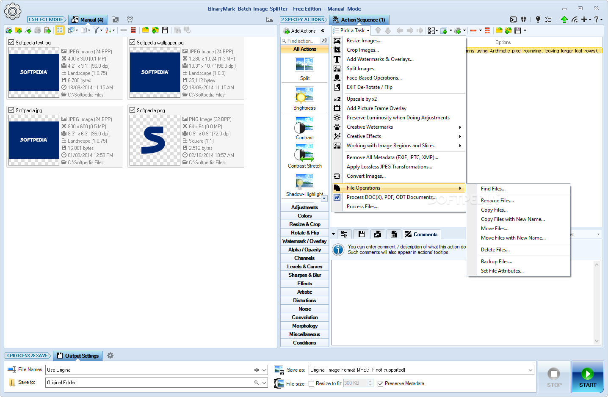This screenshot has width=608, height=397.
Task: Uncheck the Softpedia wallpaper.jpg checkbox
Action: [133, 42]
